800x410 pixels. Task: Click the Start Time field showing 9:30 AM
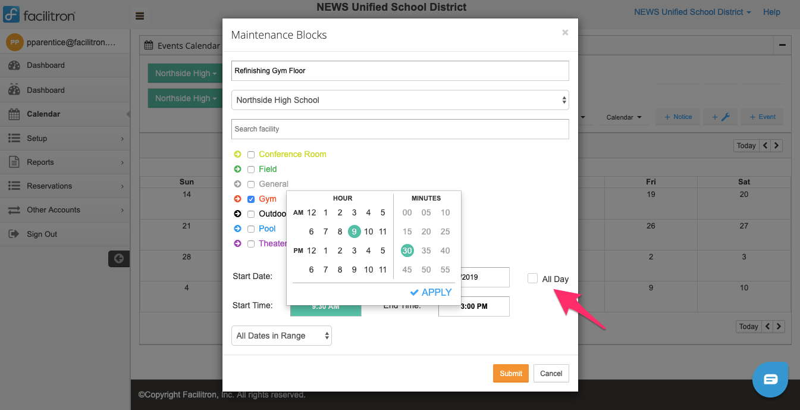pyautogui.click(x=325, y=306)
